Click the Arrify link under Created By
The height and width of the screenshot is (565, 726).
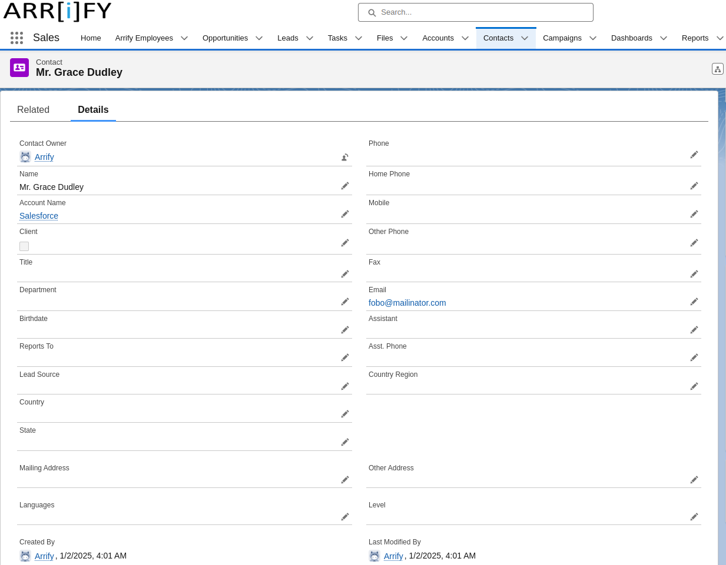click(44, 556)
